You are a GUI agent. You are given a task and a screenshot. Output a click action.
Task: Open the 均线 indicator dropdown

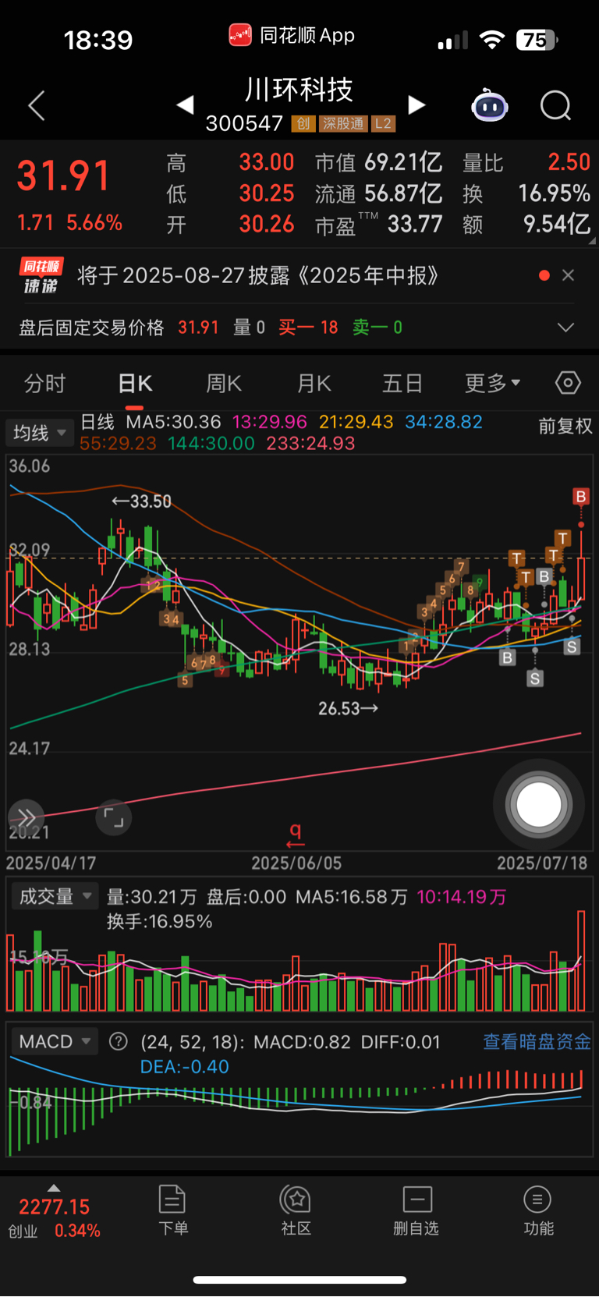click(x=40, y=432)
